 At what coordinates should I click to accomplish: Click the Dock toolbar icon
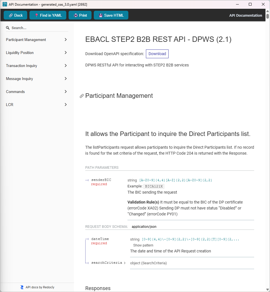click(10, 15)
